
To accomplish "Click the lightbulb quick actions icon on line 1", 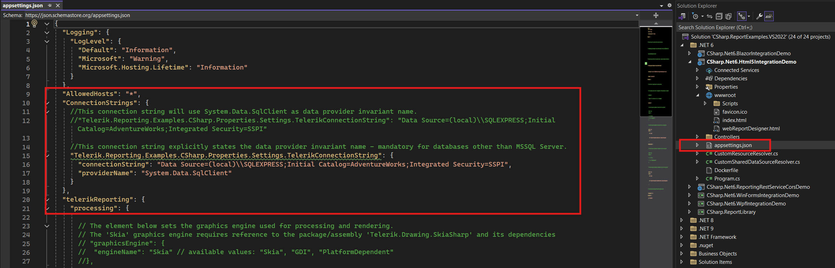I will (34, 23).
